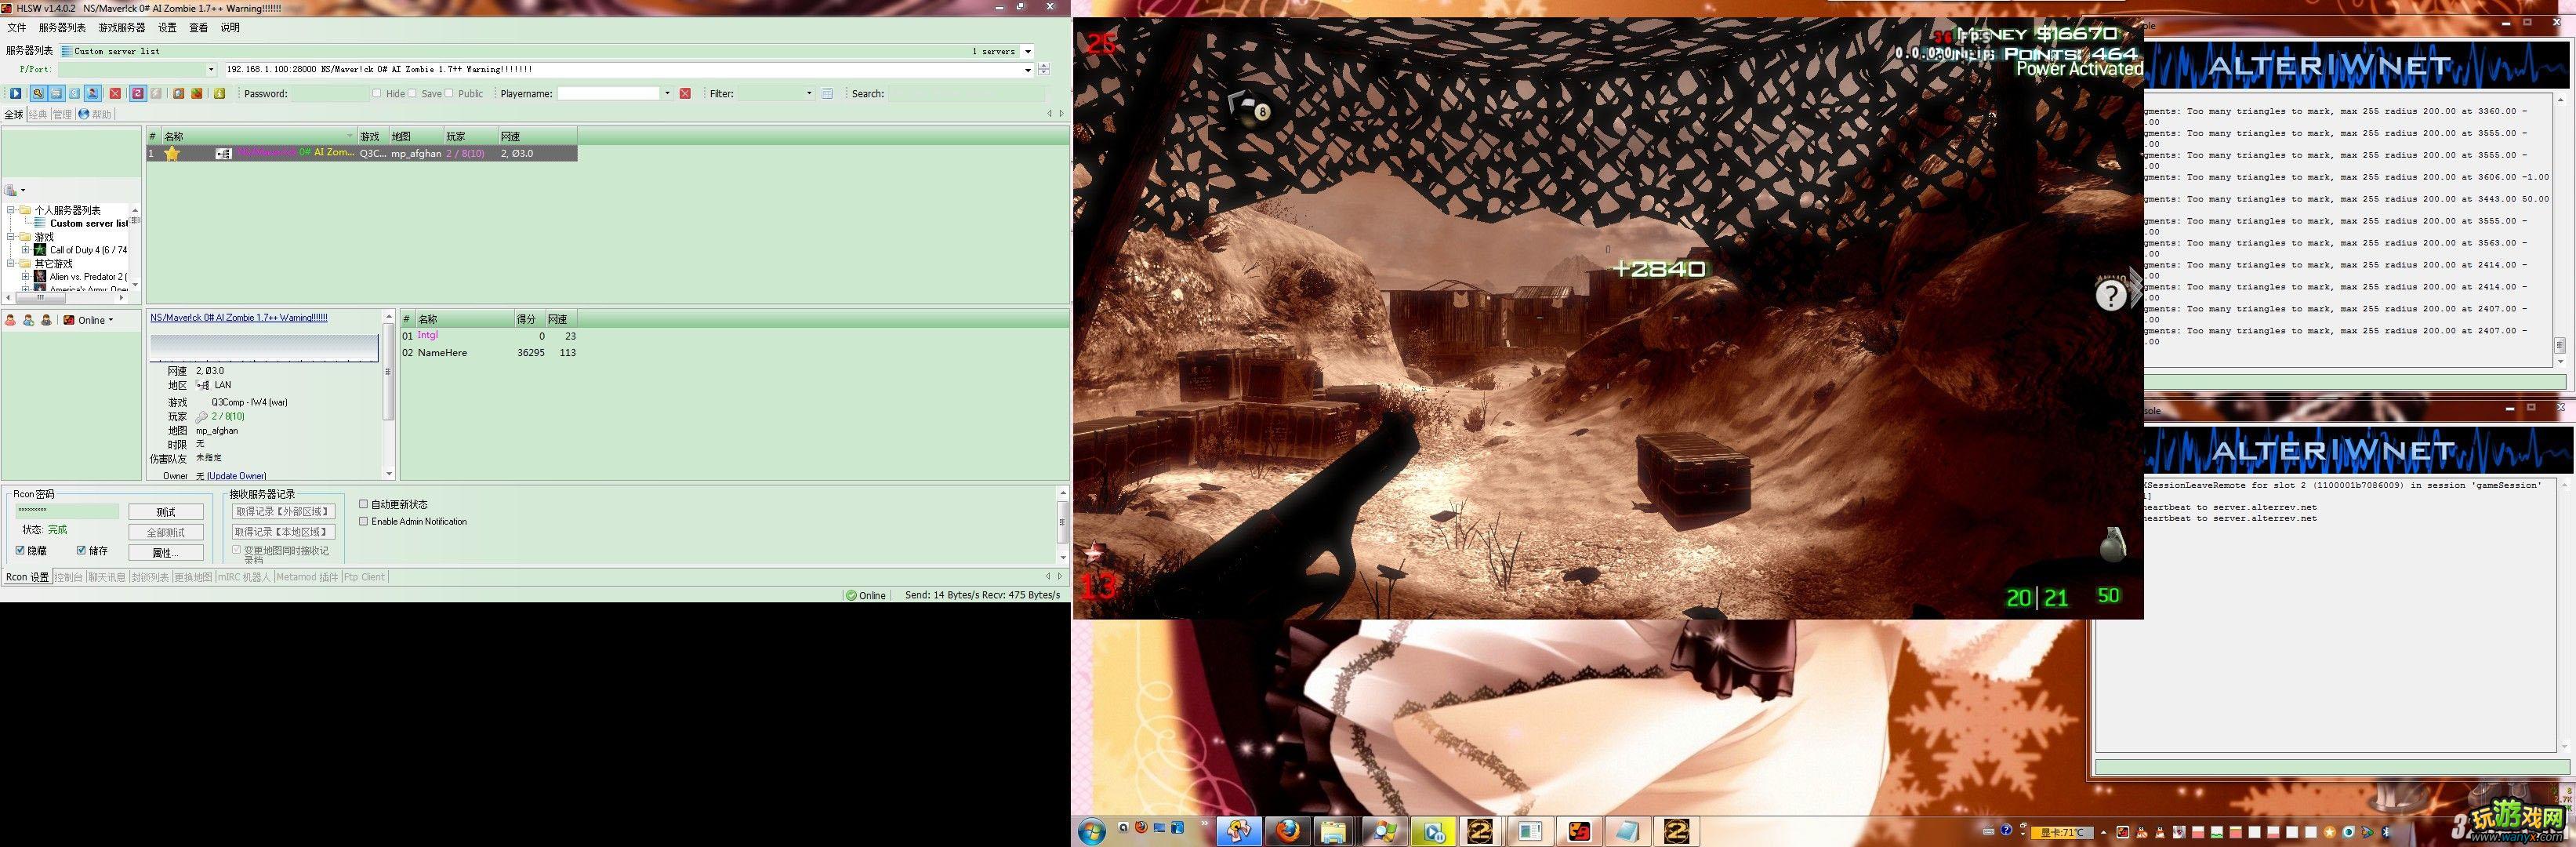The image size is (2576, 847).
Task: Click the gold star favorite icon in server row
Action: click(x=172, y=153)
